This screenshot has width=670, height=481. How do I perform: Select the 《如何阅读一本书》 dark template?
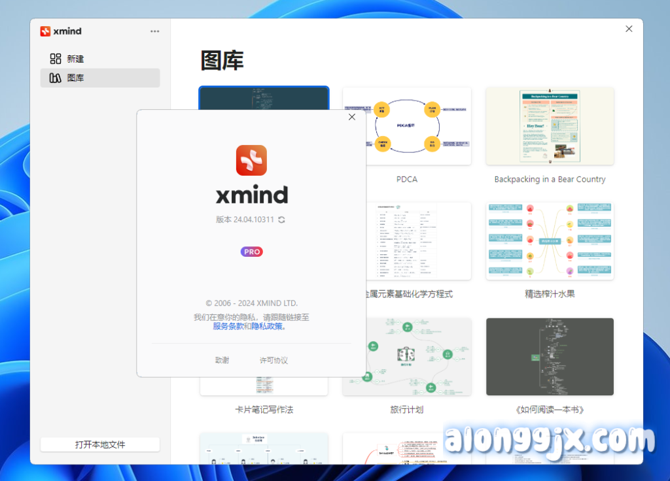(550, 356)
